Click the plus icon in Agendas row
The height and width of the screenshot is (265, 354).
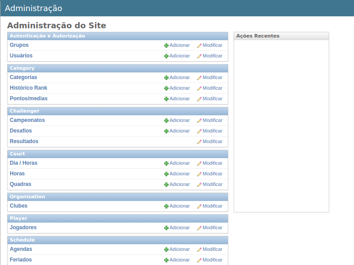coord(166,250)
